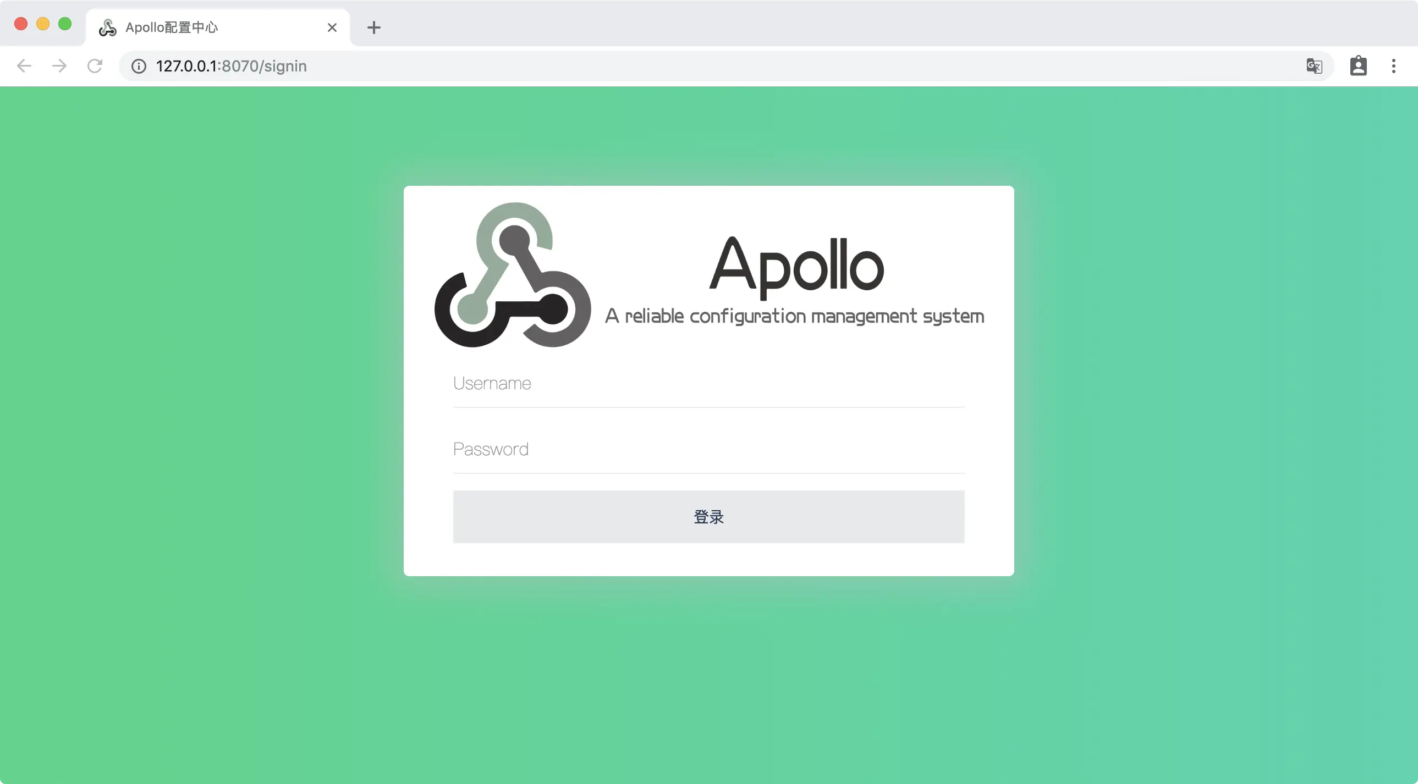Viewport: 1418px width, 784px height.
Task: Close the Apollo配置中心 tab
Action: coord(332,27)
